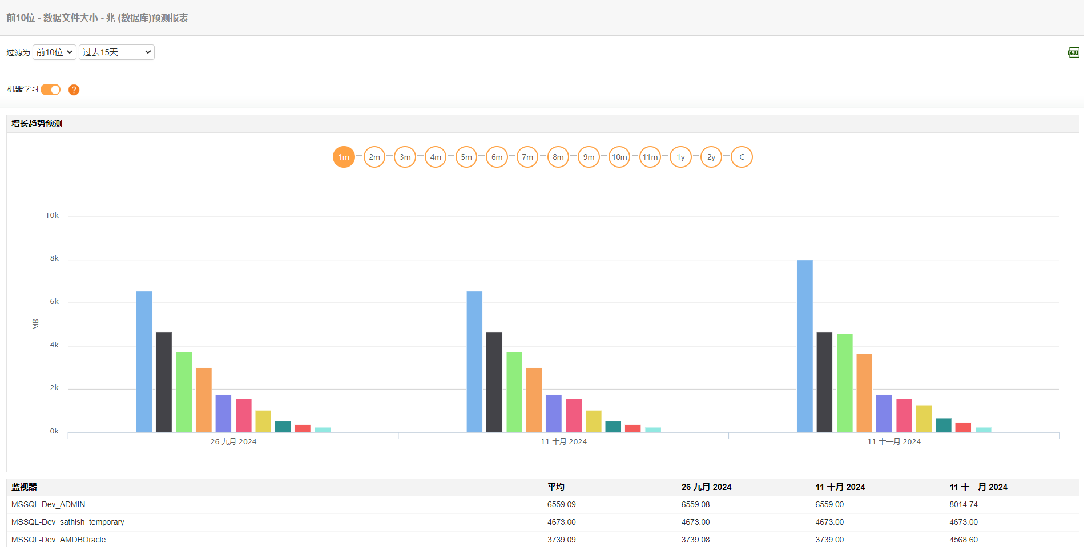This screenshot has height=547, width=1084.
Task: Switch to 6m forecast period
Action: (497, 157)
